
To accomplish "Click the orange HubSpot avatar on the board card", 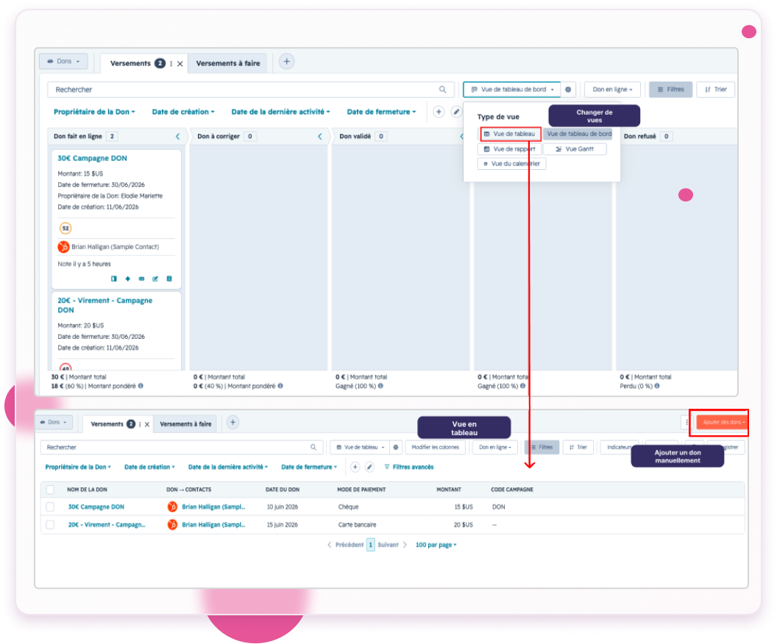I will point(63,246).
